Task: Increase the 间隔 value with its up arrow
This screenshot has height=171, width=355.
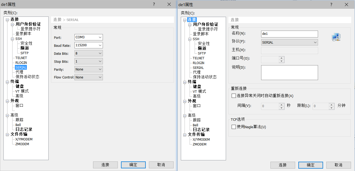Action: pos(281,104)
